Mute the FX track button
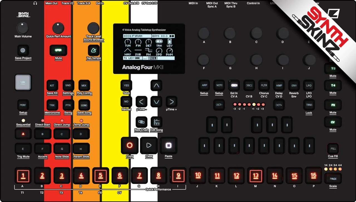 [x=333, y=105]
